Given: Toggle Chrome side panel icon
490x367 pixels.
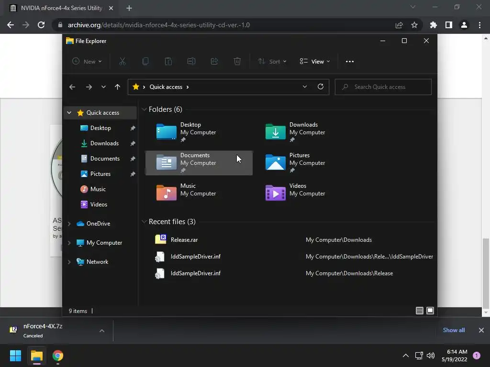Looking at the screenshot, I should (x=449, y=25).
